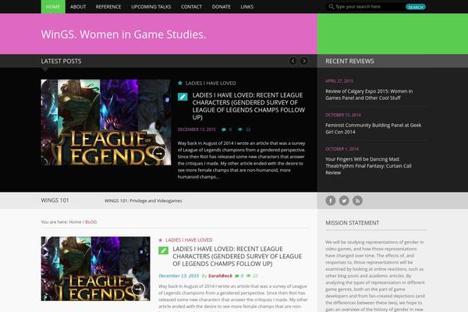
Task: Click the October 15, 2014 review date
Action: 343,115
